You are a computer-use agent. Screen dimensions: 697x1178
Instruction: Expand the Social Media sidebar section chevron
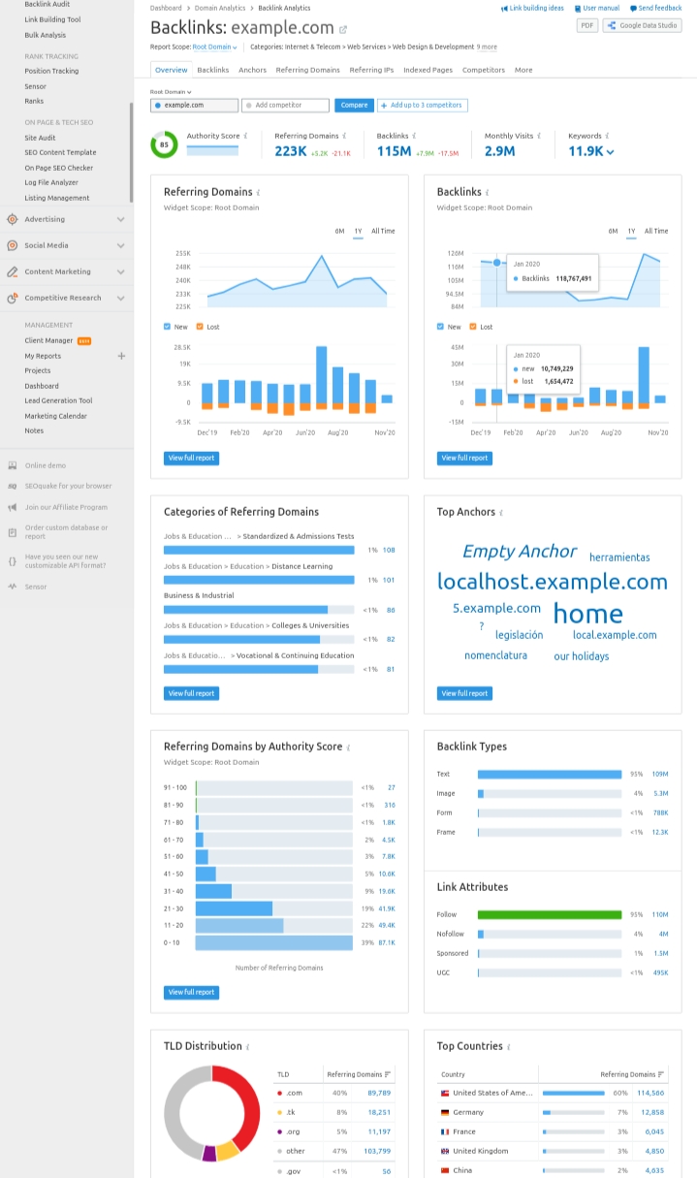pyautogui.click(x=120, y=245)
